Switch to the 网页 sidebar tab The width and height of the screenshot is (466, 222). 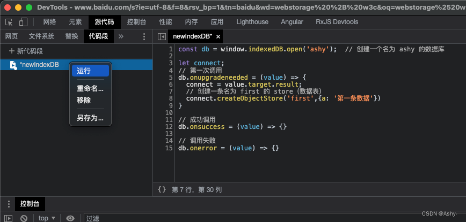(x=12, y=36)
